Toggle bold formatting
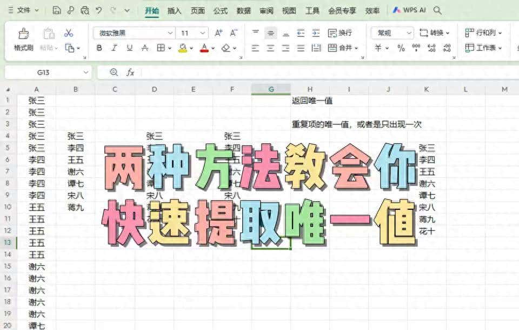This screenshot has width=519, height=330. point(99,48)
